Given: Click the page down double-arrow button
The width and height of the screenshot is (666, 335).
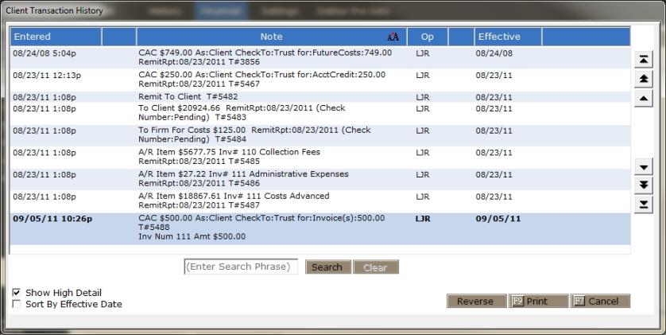Looking at the screenshot, I should pos(644,186).
